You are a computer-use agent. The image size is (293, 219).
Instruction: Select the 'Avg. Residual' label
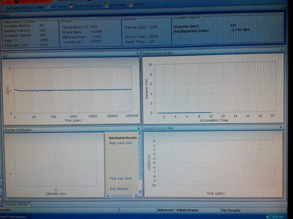(119, 189)
